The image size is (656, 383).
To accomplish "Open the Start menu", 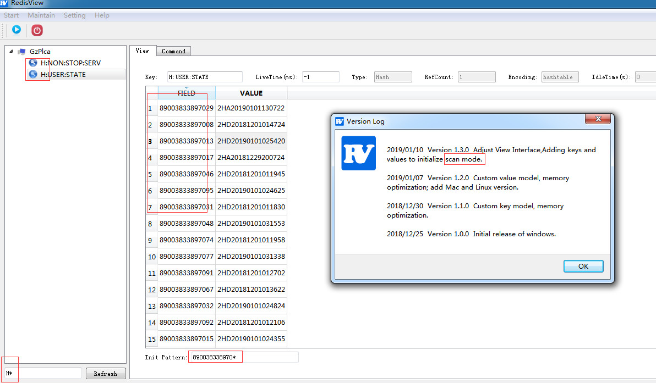I will 12,15.
